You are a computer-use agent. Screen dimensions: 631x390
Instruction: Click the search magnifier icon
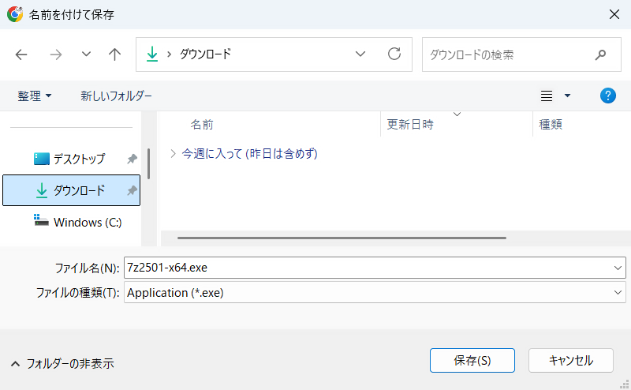(x=601, y=54)
